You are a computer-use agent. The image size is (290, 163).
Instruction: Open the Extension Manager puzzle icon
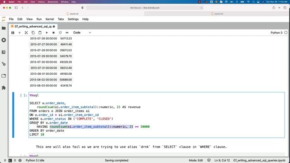4,88
